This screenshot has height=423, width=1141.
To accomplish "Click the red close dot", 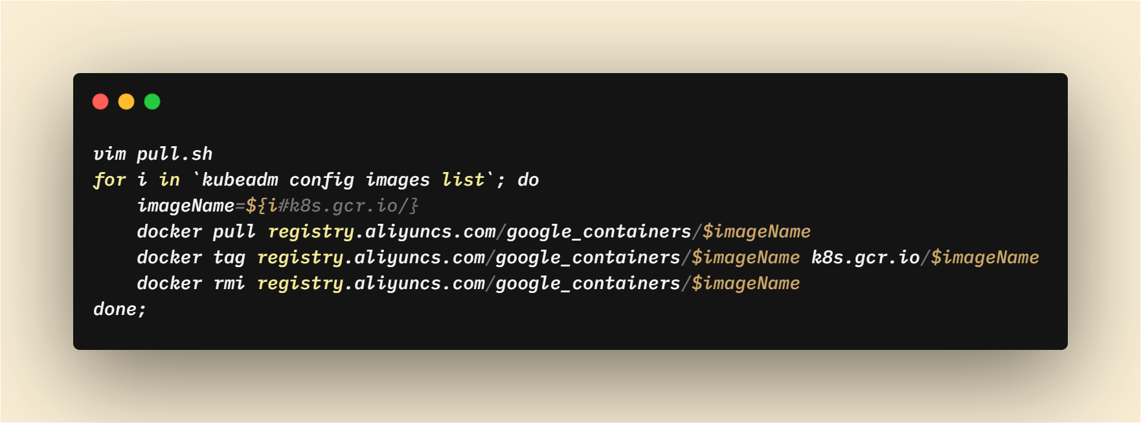I will [x=100, y=102].
